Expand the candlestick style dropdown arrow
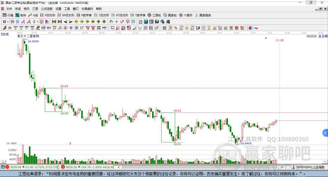The width and height of the screenshot is (328, 177). pyautogui.click(x=37, y=22)
